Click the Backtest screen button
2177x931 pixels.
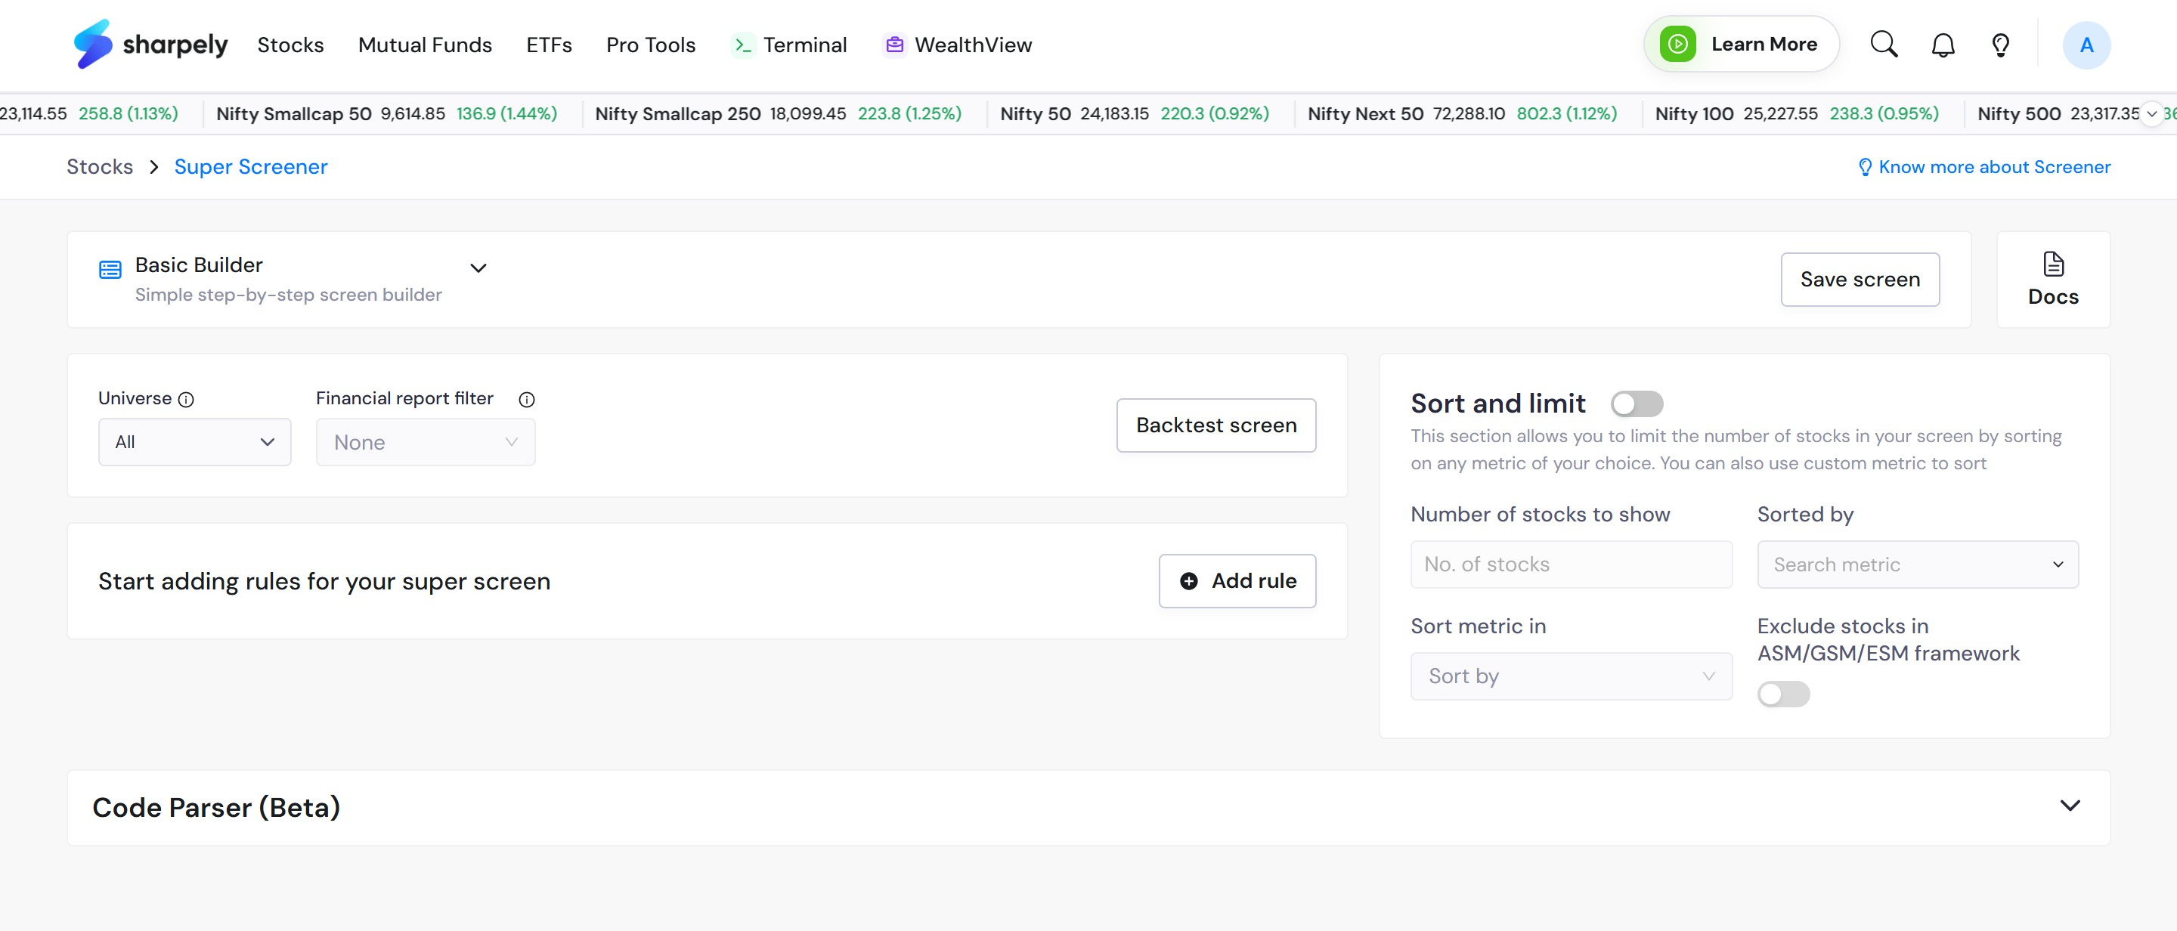[x=1215, y=425]
